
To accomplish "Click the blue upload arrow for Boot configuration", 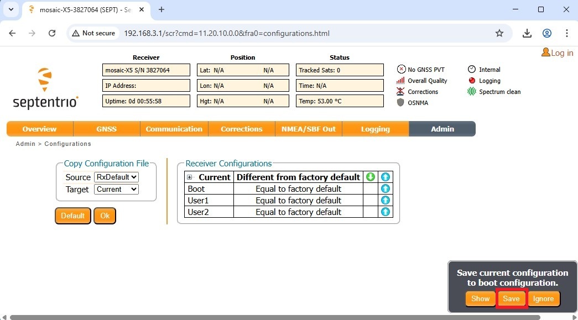I will 386,188.
